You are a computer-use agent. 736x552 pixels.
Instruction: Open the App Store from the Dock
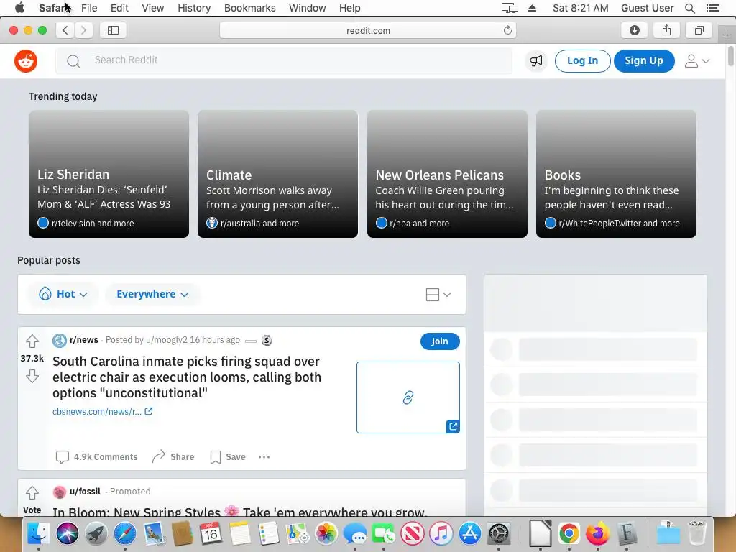[x=470, y=534]
